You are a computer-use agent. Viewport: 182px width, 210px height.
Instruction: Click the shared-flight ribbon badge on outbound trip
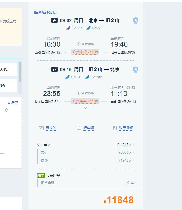click(x=135, y=21)
